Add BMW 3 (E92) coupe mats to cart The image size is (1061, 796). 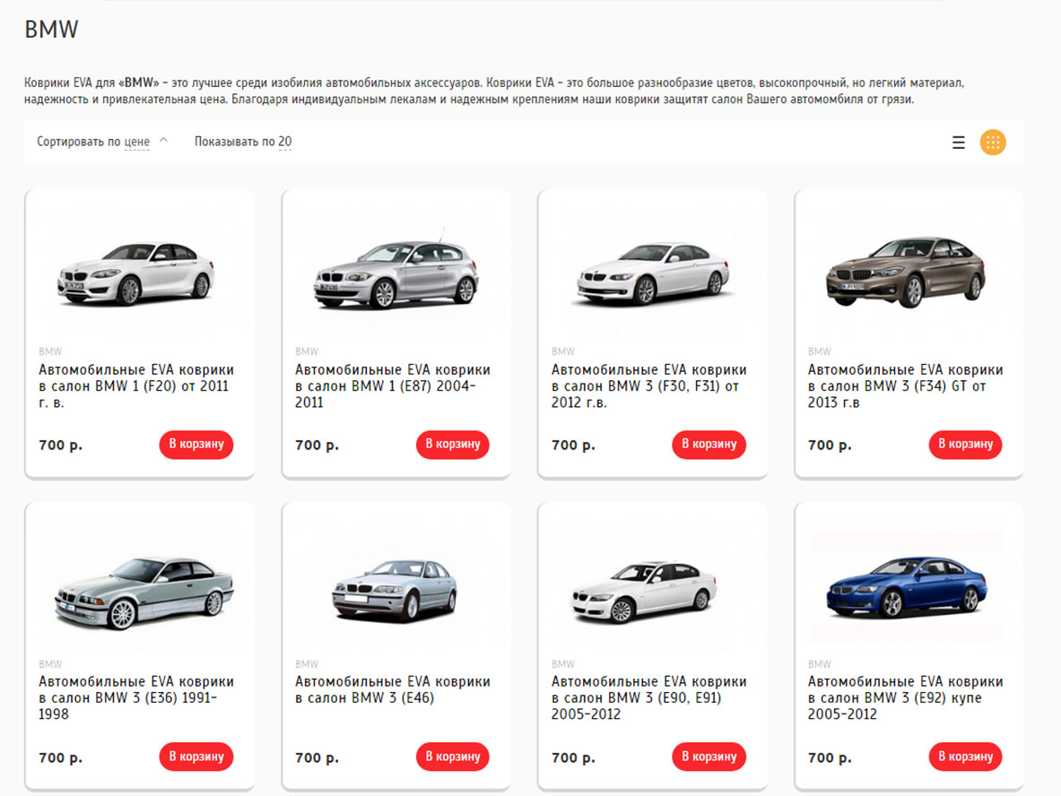click(x=965, y=757)
